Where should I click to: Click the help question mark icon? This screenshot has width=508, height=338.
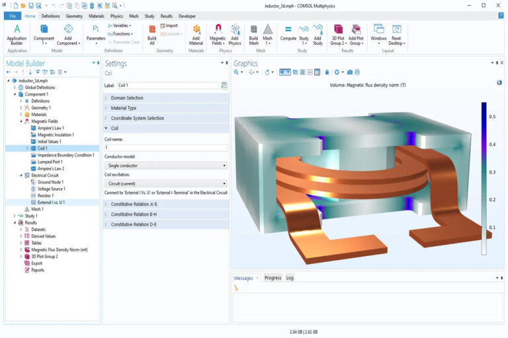pos(501,16)
